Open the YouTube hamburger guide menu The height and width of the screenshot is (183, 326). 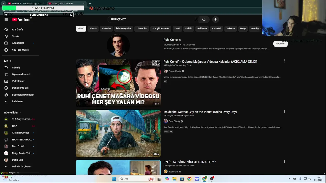point(6,19)
